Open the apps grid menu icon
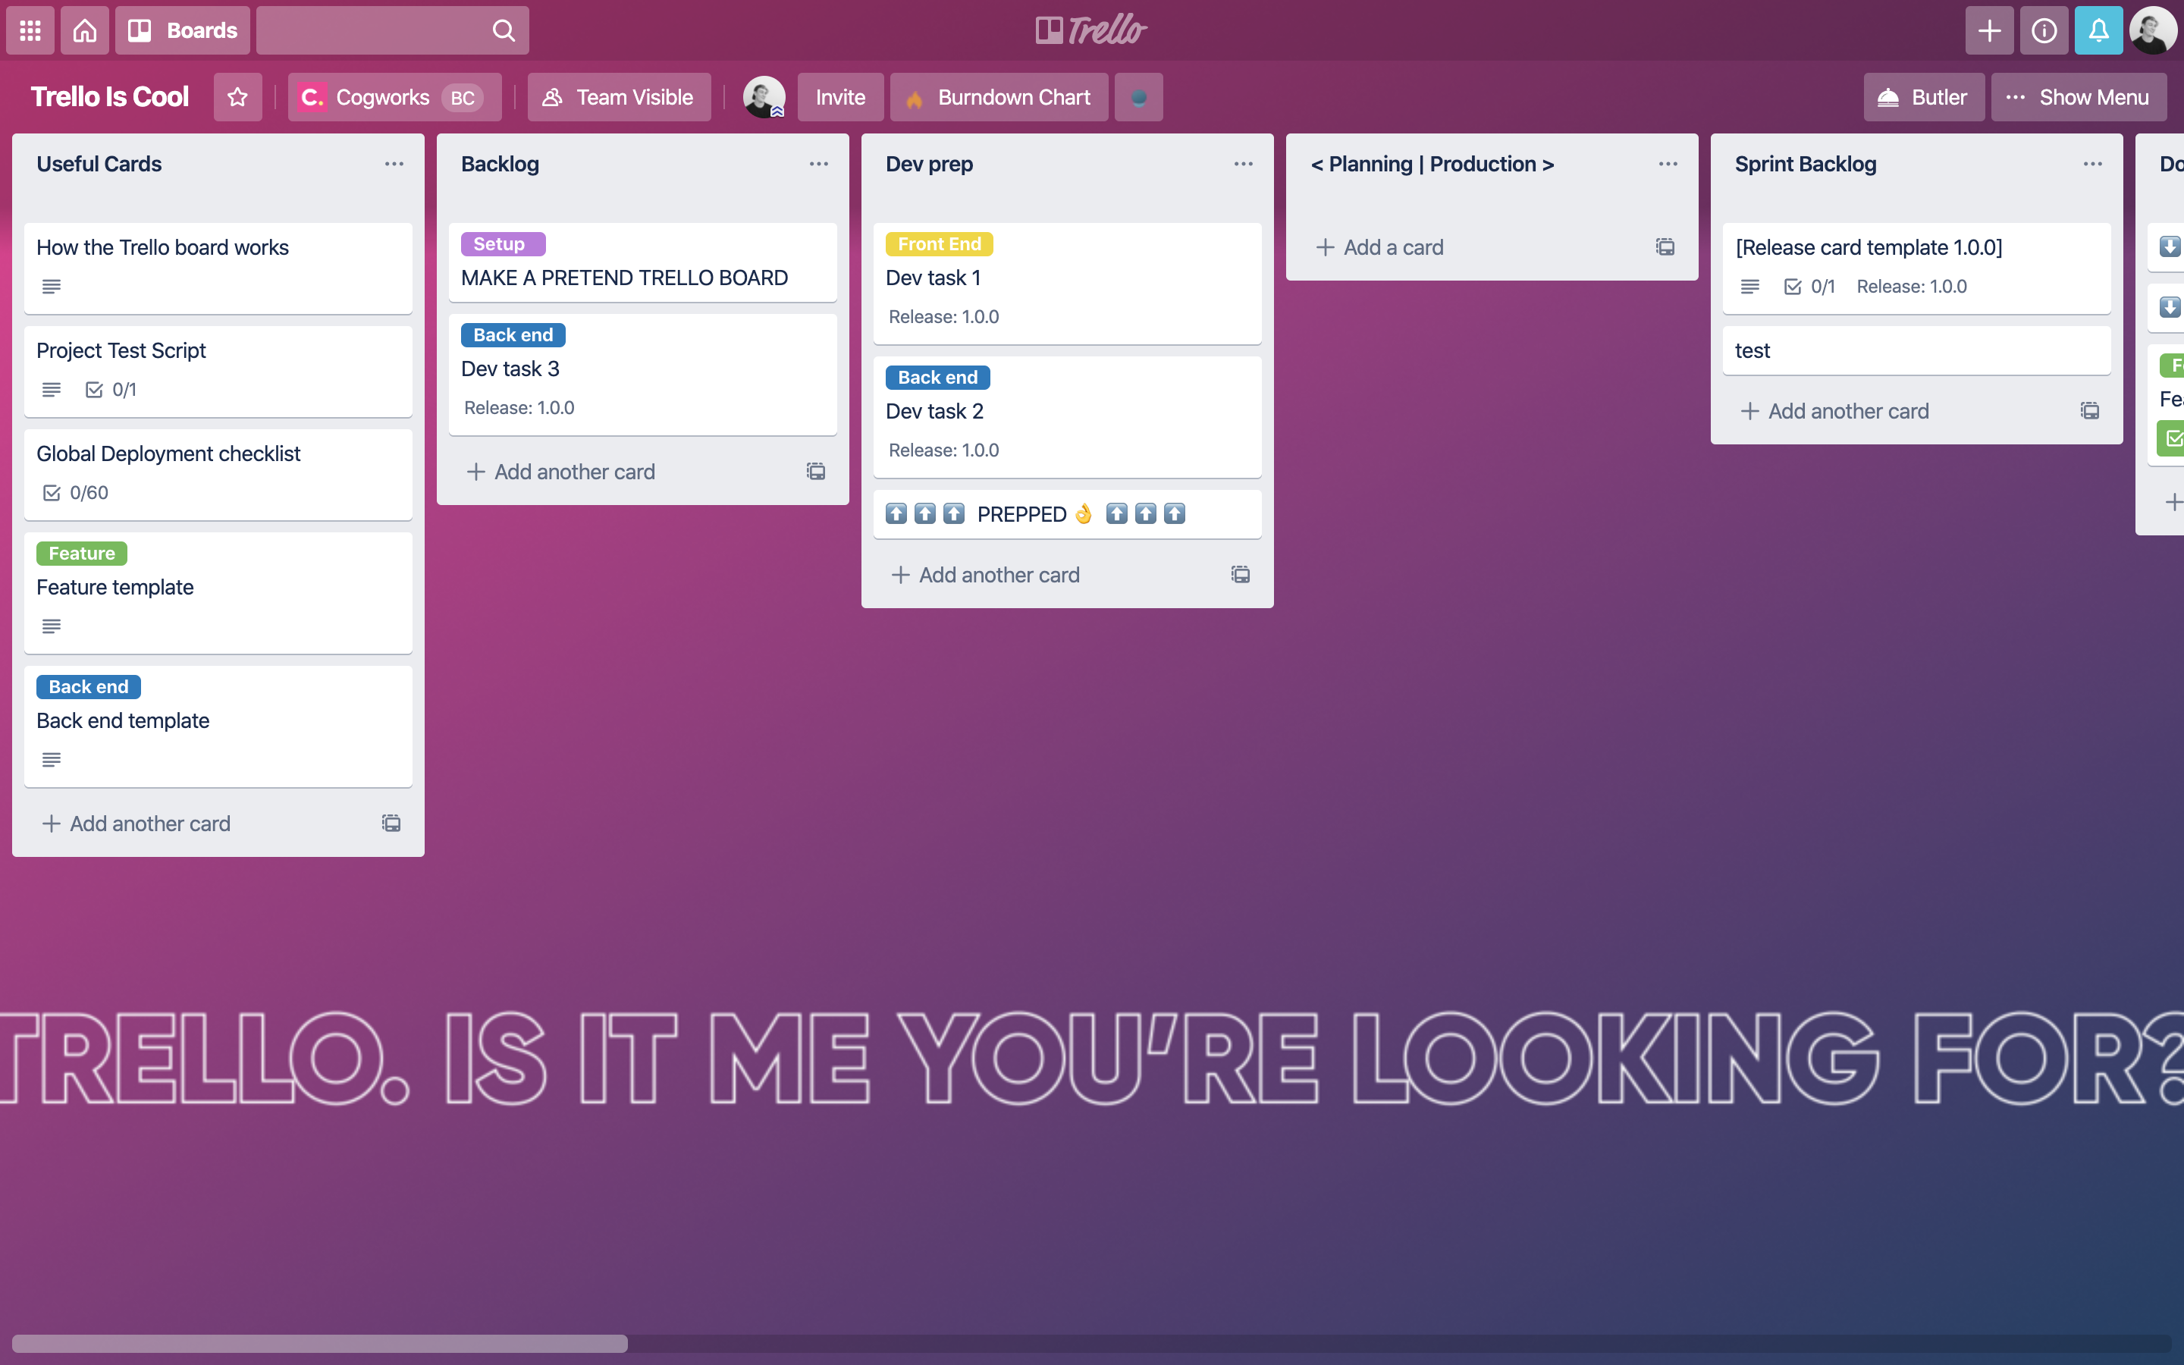The height and width of the screenshot is (1365, 2184). click(30, 30)
